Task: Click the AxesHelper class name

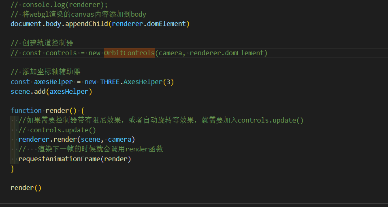Action: (143, 82)
